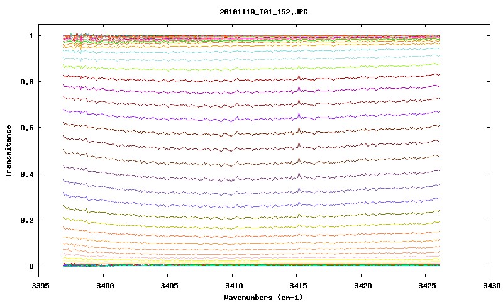Click the plot title 20101119_I01_152.JPG

263,12
